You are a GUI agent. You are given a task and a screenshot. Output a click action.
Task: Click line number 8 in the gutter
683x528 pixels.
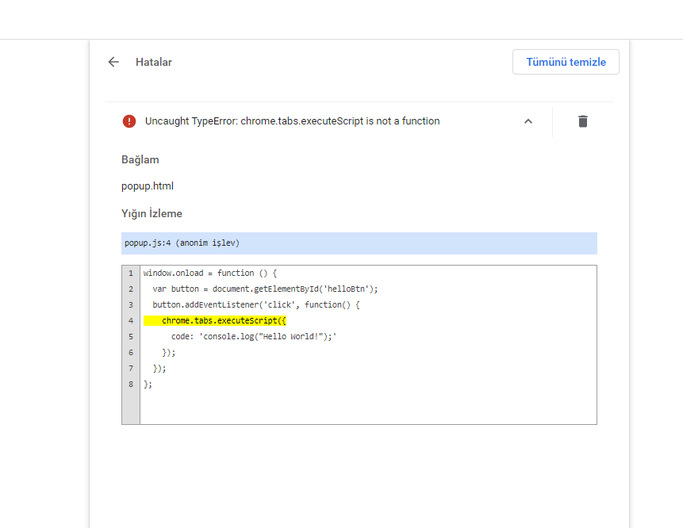click(x=131, y=385)
